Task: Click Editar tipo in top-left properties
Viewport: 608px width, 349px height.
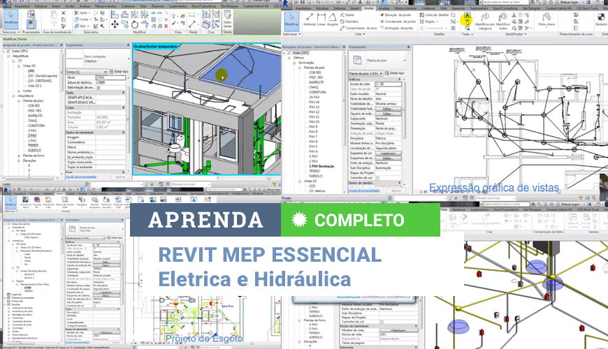Action: point(119,72)
